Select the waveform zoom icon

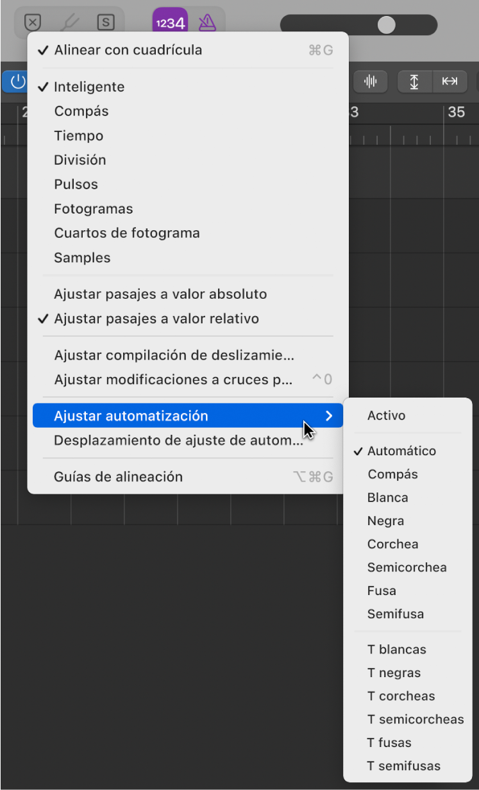click(x=371, y=81)
